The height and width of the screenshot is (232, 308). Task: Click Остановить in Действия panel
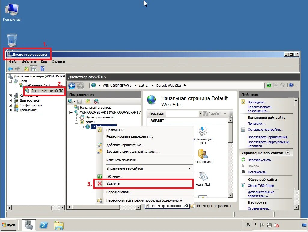pyautogui.click(x=257, y=172)
